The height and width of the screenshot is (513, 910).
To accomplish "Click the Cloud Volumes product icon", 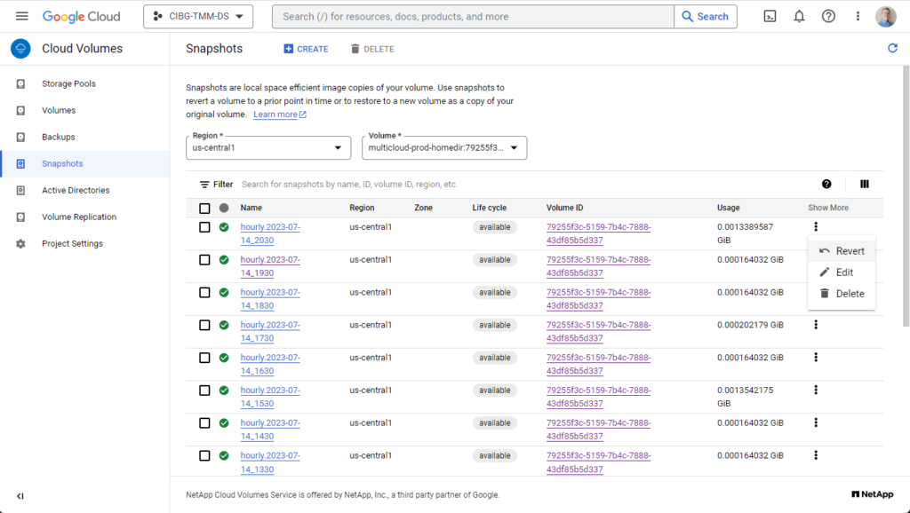I will tap(21, 49).
